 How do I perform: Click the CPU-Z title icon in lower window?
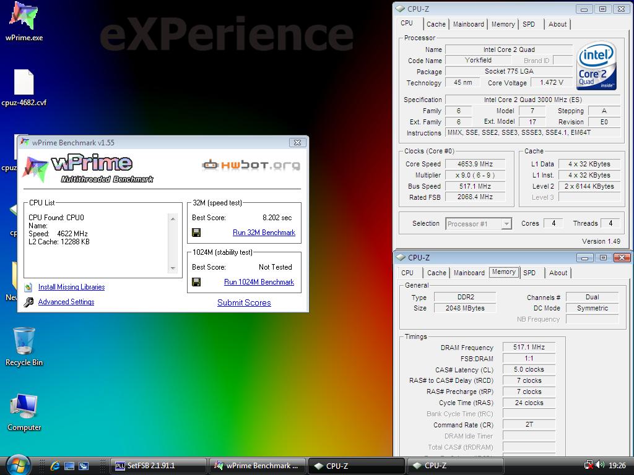tap(401, 257)
